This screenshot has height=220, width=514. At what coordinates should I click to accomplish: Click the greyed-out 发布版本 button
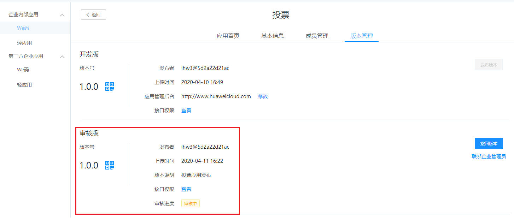click(489, 65)
